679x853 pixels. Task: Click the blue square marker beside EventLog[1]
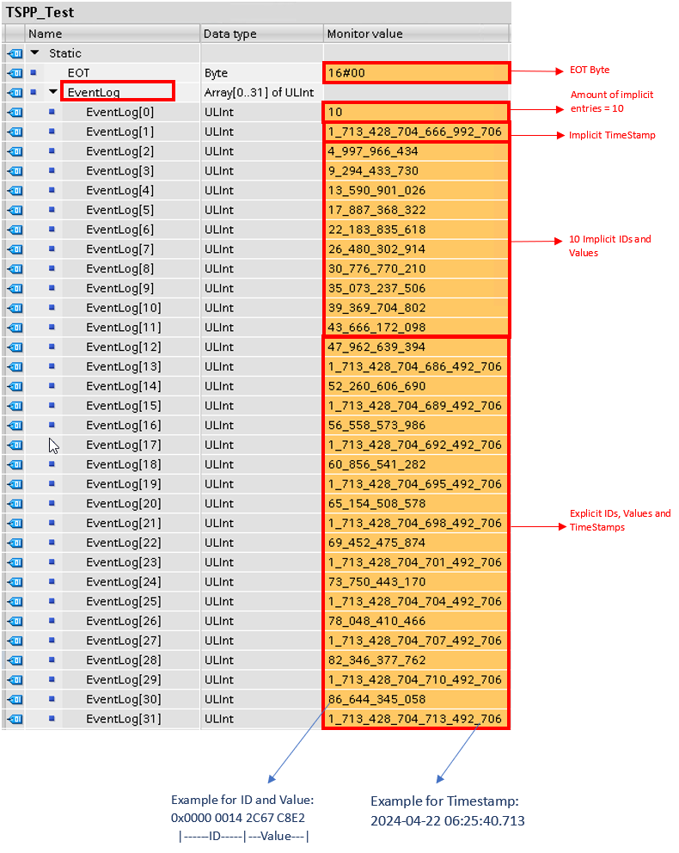click(52, 131)
